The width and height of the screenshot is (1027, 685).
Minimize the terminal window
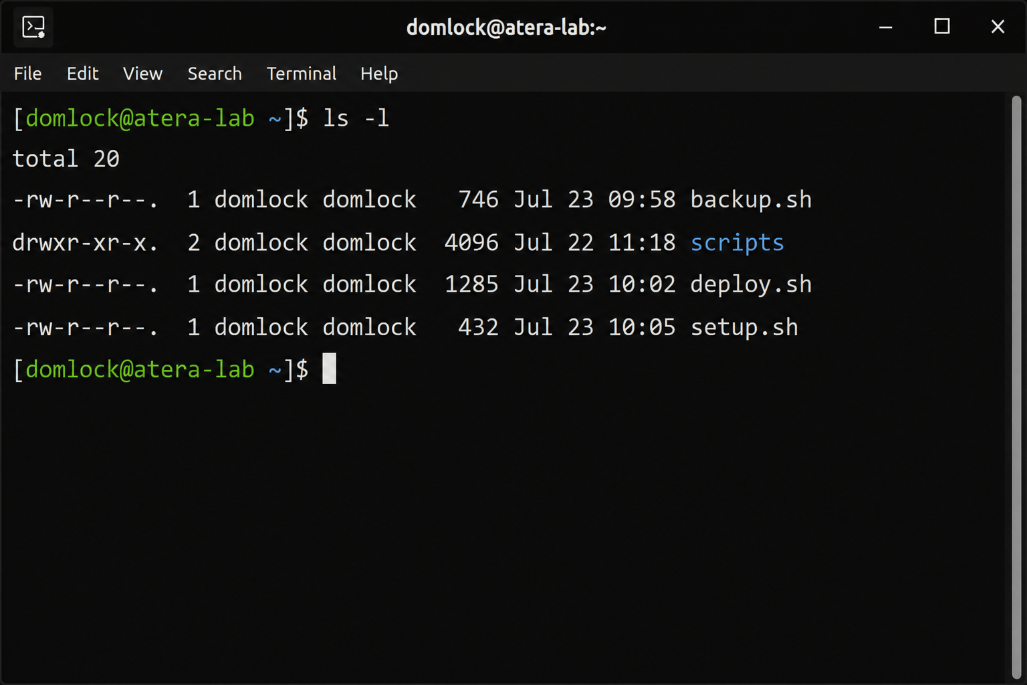pos(886,27)
